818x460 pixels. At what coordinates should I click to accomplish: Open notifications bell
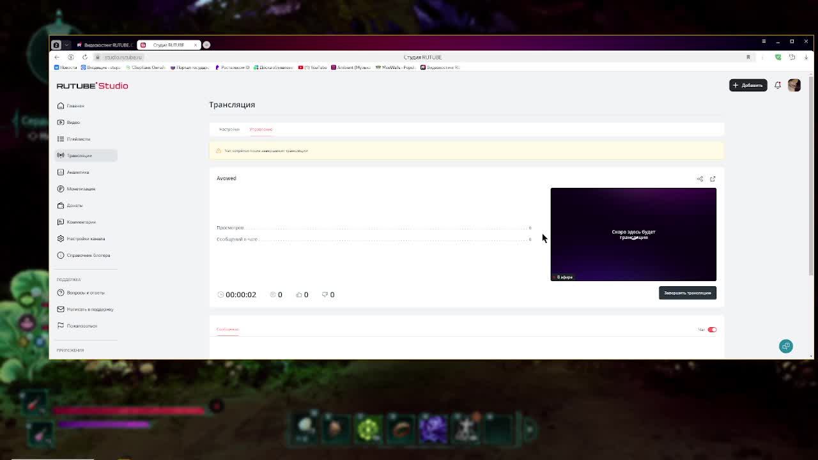point(778,85)
